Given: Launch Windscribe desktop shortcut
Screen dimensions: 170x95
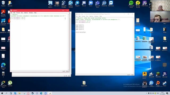Looking at the screenshot, I should point(104,3).
